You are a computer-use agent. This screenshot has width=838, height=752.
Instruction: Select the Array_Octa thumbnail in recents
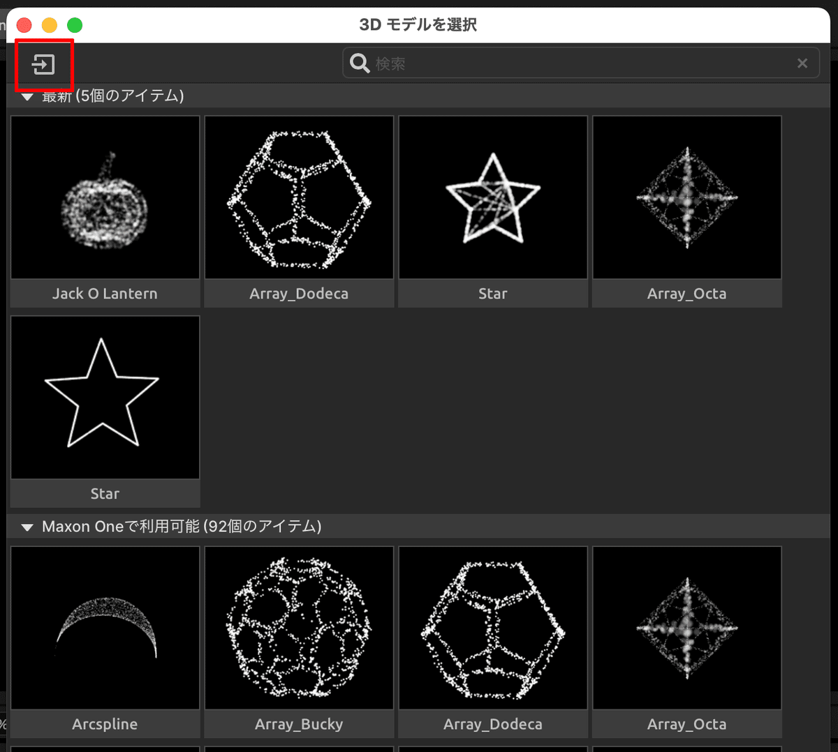click(x=686, y=197)
